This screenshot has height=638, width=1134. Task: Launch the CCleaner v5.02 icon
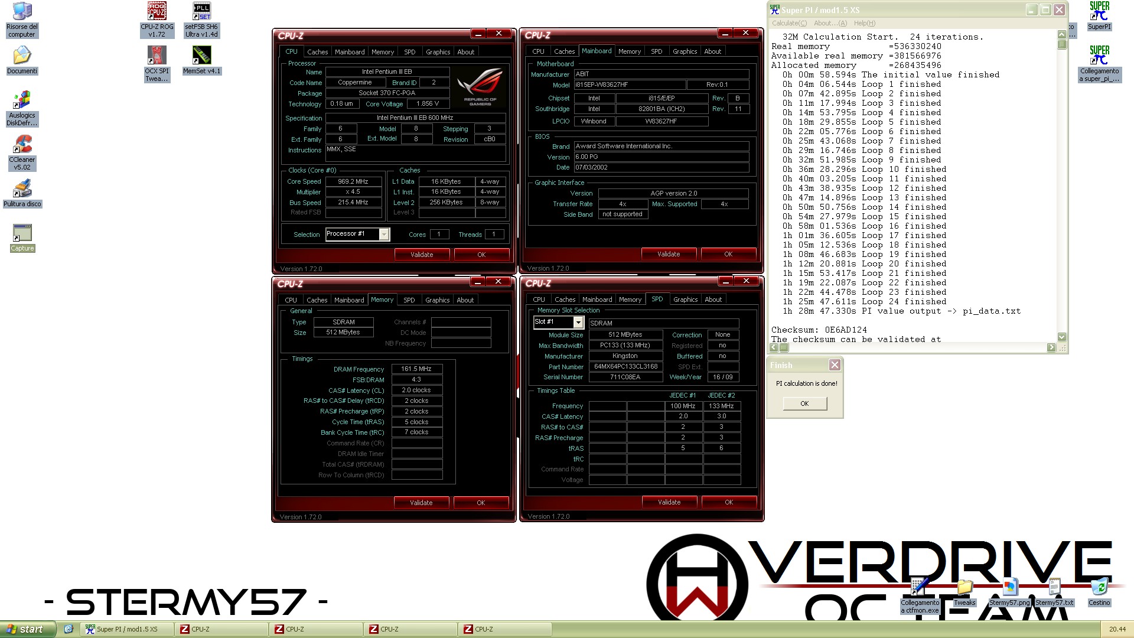(x=22, y=153)
